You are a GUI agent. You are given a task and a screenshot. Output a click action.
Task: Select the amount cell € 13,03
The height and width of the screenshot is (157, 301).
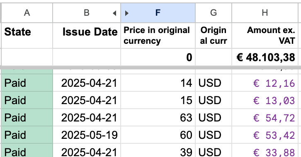pos(265,100)
